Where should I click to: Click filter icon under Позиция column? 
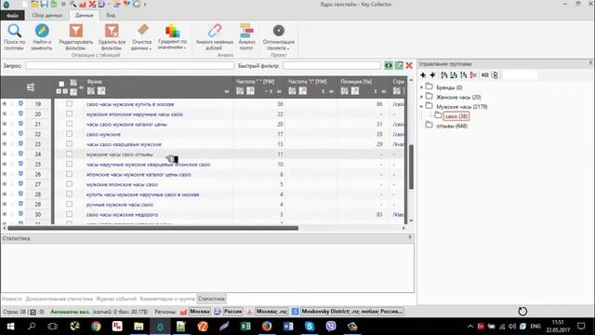(344, 91)
